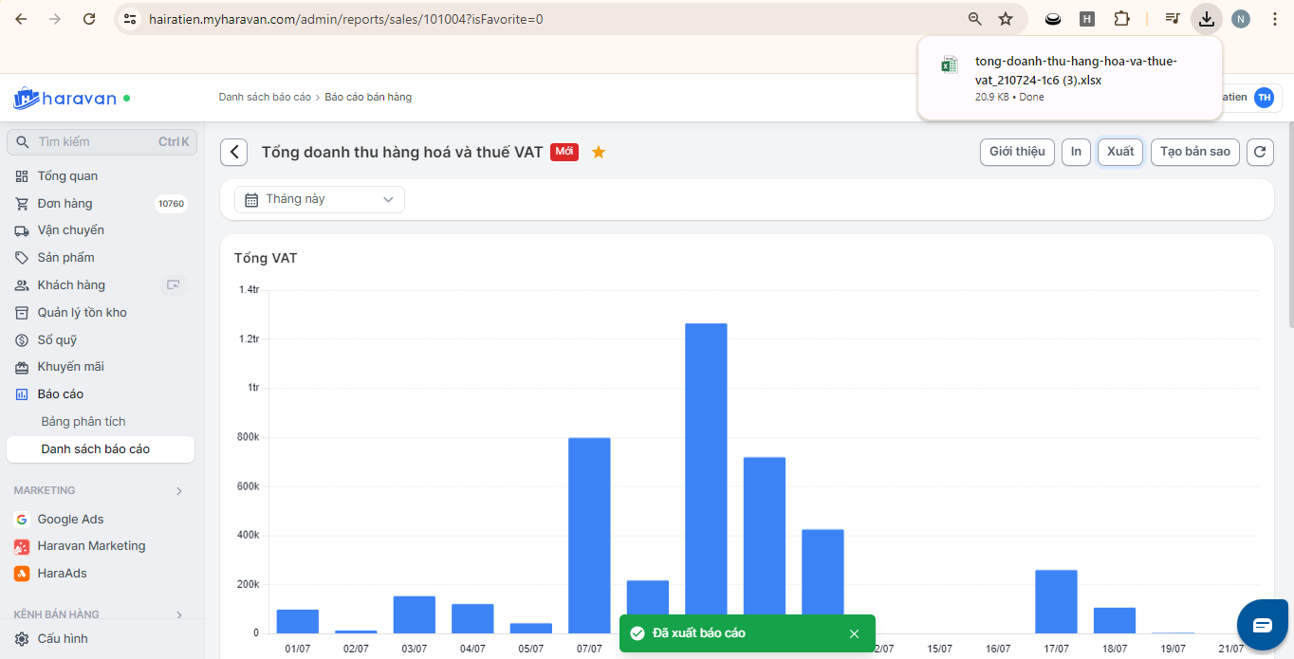Select Danh sách báo cáo submenu item
Image resolution: width=1294 pixels, height=659 pixels.
101,449
